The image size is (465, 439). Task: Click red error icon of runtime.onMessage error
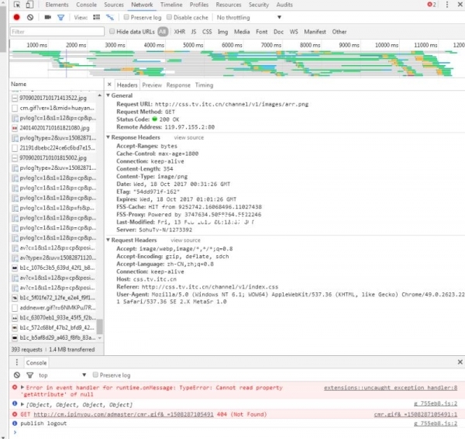tap(15, 387)
